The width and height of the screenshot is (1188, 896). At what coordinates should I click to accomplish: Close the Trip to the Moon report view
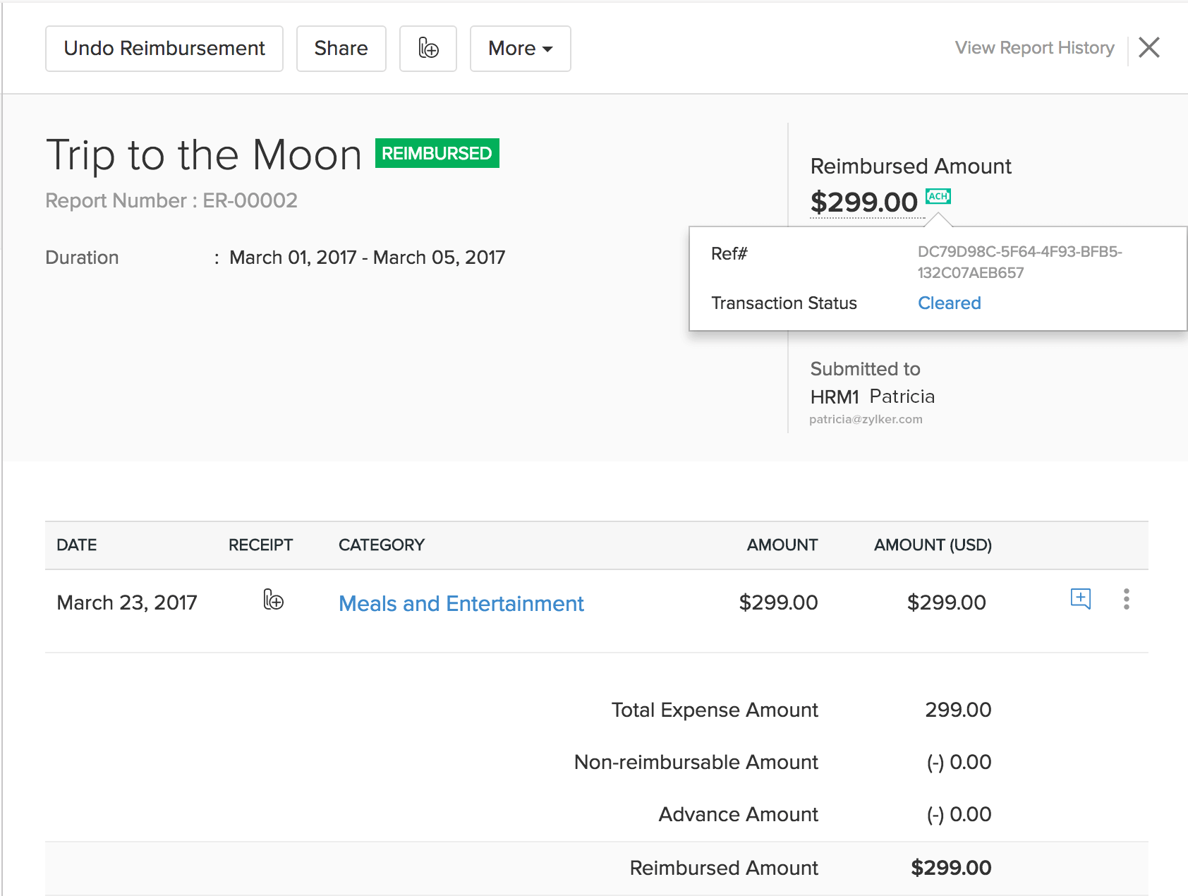tap(1149, 47)
